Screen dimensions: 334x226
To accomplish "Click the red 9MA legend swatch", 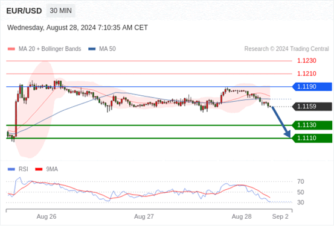I will click(39, 169).
